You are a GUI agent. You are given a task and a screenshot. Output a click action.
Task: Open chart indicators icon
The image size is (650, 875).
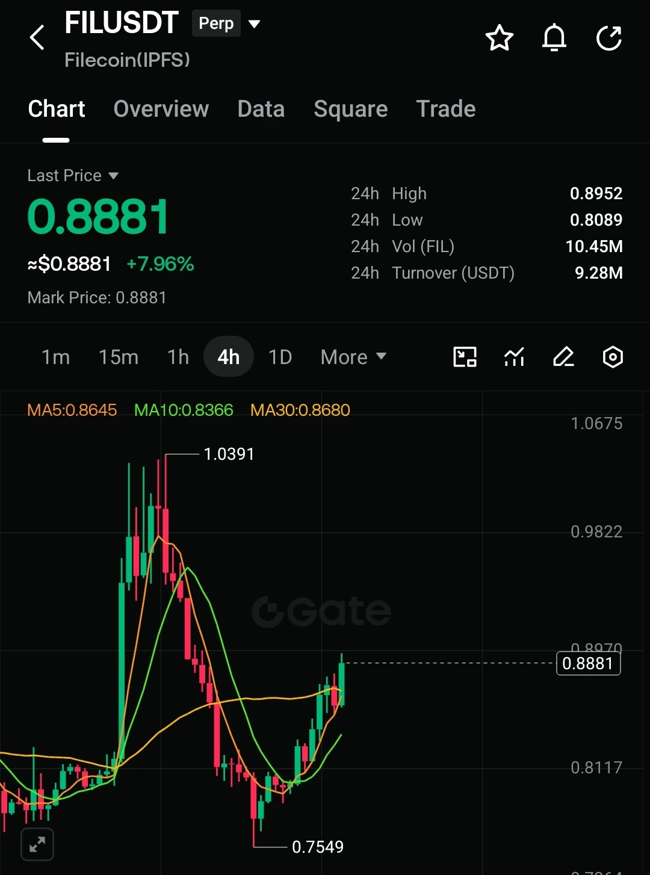tap(514, 357)
